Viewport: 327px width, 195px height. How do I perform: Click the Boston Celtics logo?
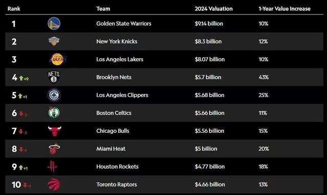(54, 113)
